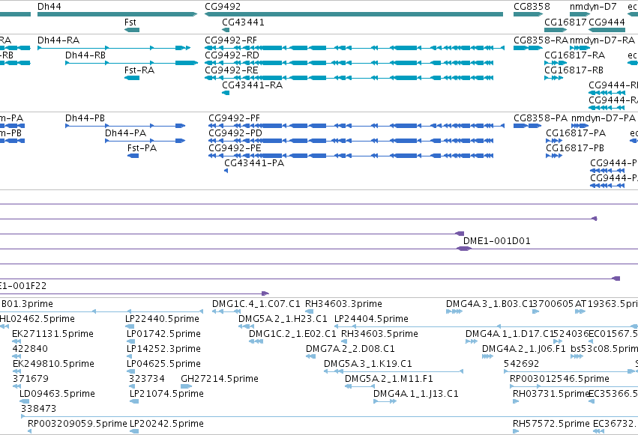Click the LP20242.5prime EST label
This screenshot has width=638, height=435.
[166, 424]
